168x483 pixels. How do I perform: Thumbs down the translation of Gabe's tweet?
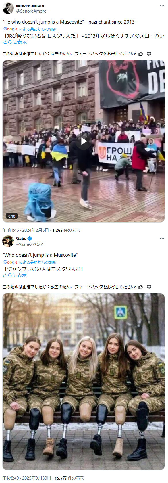[x=149, y=287]
